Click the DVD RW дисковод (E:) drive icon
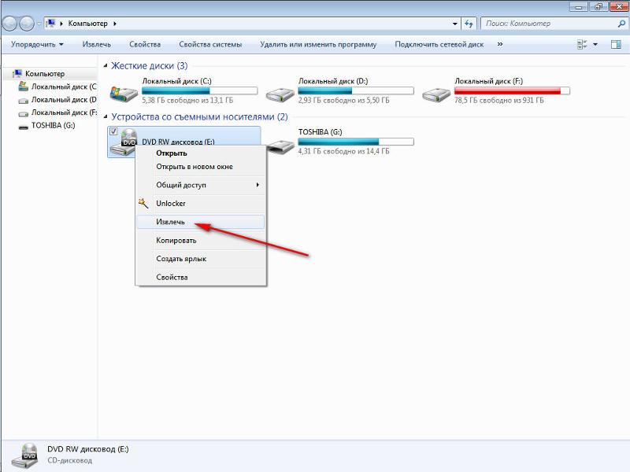630x472 pixels. [124, 142]
